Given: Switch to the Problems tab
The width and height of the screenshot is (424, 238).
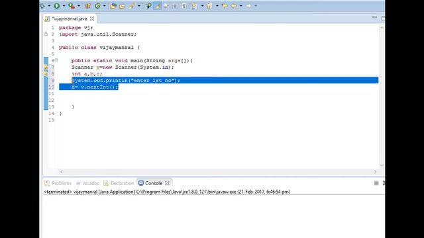Looking at the screenshot, I should click(58, 183).
